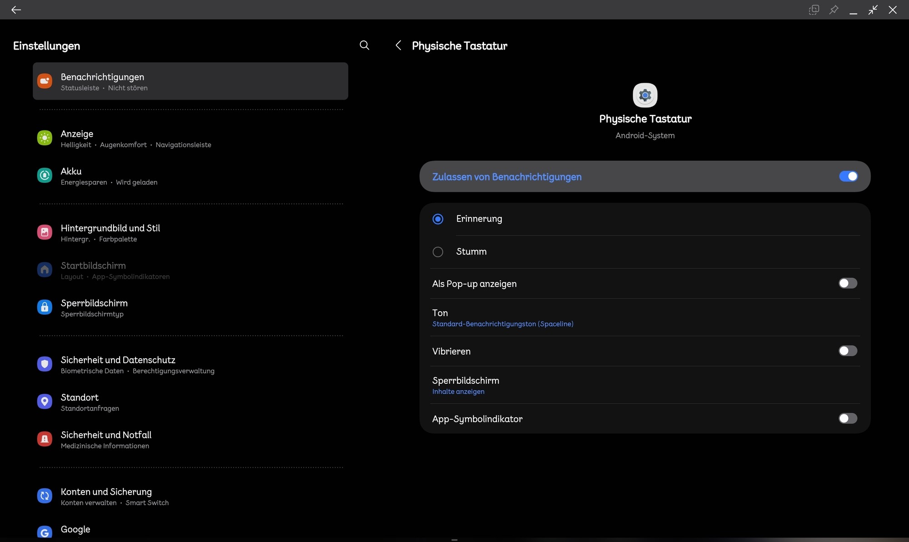Click 'Energiesparen · Wird geladen' subtitle
This screenshot has height=542, width=909.
[x=109, y=182]
